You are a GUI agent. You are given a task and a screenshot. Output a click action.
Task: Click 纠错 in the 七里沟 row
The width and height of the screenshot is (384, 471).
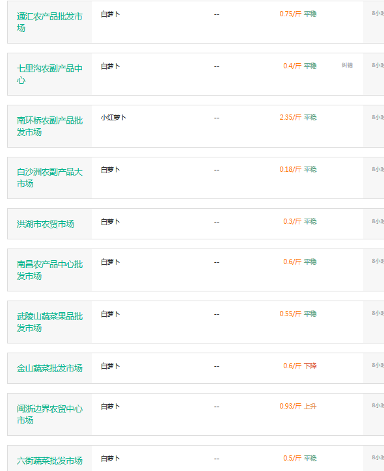point(347,65)
